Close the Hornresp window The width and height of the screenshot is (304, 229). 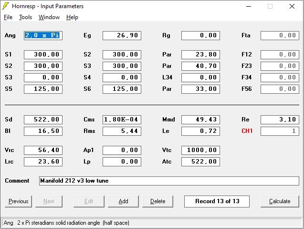(x=292, y=6)
